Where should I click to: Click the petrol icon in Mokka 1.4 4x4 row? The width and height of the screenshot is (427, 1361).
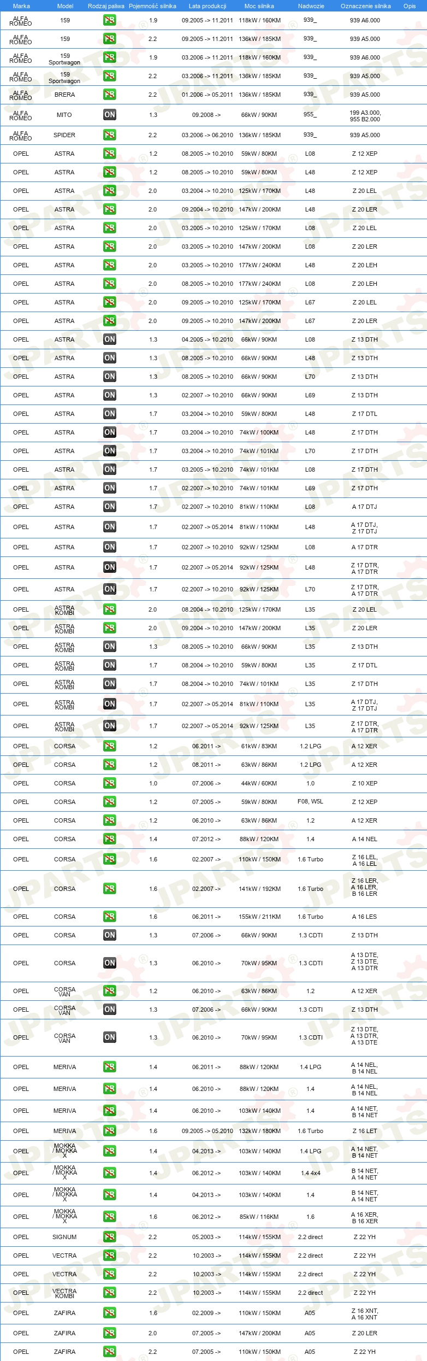tap(110, 1173)
